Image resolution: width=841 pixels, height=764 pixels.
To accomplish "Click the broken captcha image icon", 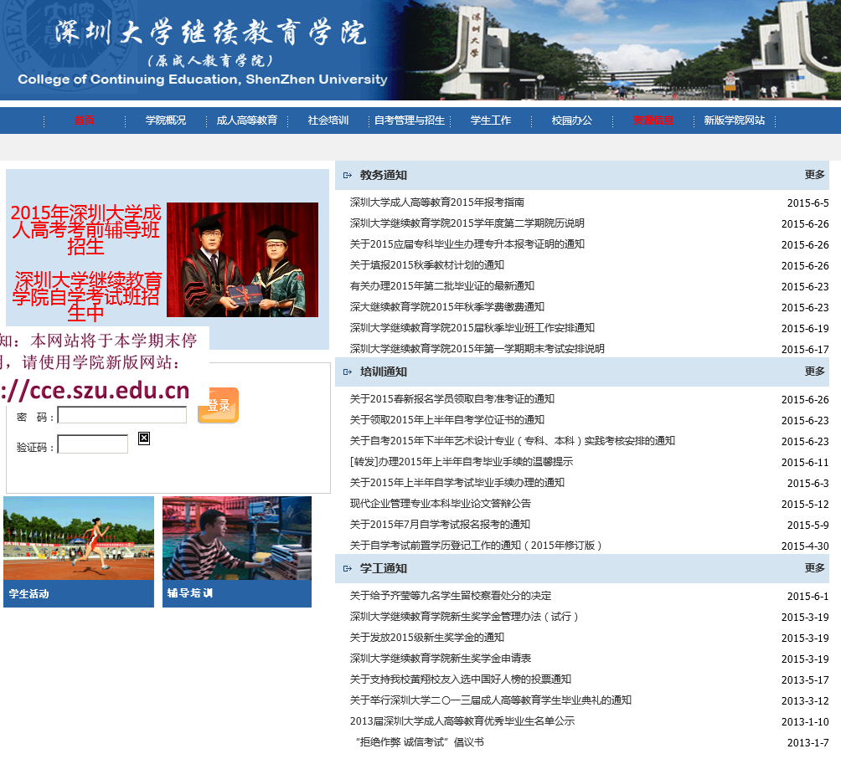I will 144,438.
